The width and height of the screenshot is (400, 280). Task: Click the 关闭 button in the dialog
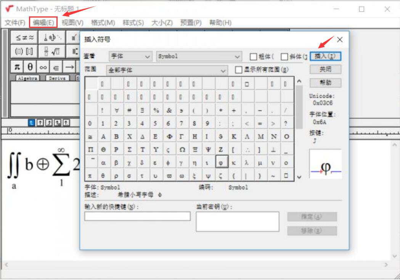pos(325,69)
